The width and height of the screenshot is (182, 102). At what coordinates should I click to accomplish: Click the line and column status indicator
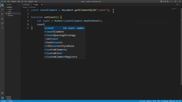(142, 101)
